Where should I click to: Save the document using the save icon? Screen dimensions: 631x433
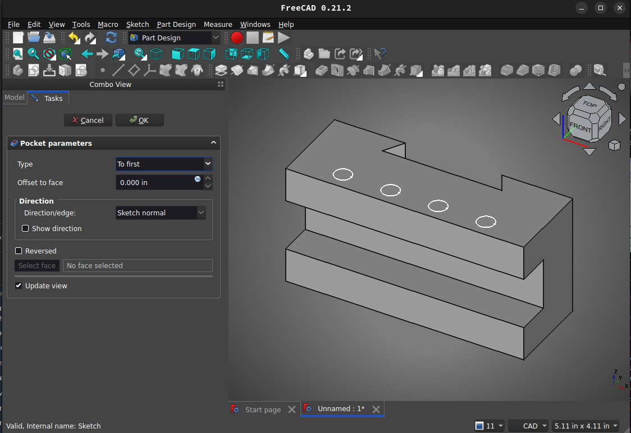tap(49, 38)
